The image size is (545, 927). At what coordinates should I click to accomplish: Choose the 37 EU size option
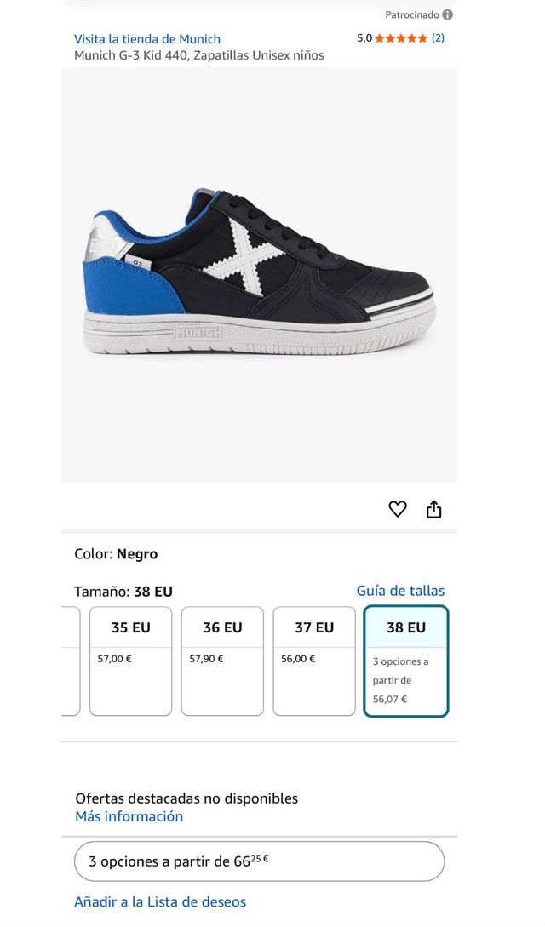click(314, 661)
